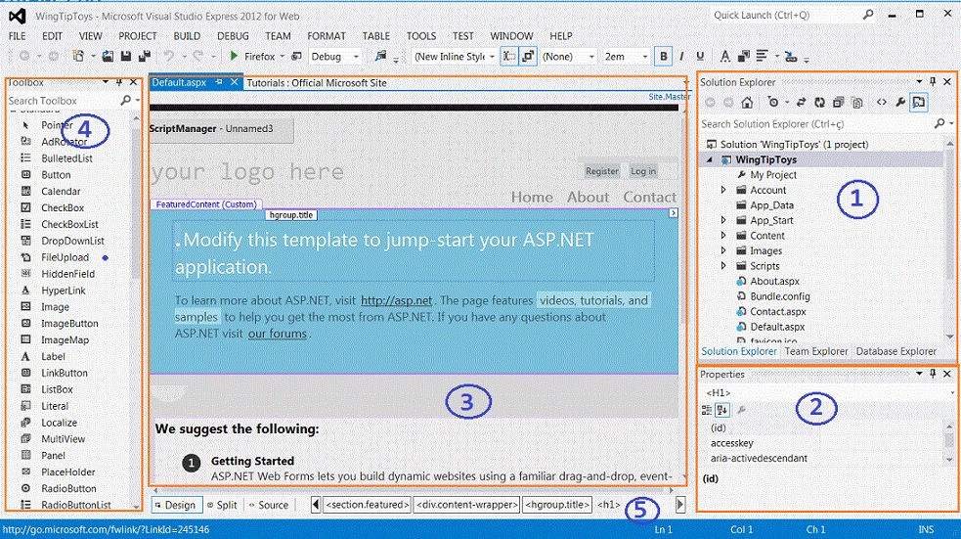Toggle Preview Selected Items in Solution Explorer
The image size is (961, 539).
pyautogui.click(x=919, y=103)
